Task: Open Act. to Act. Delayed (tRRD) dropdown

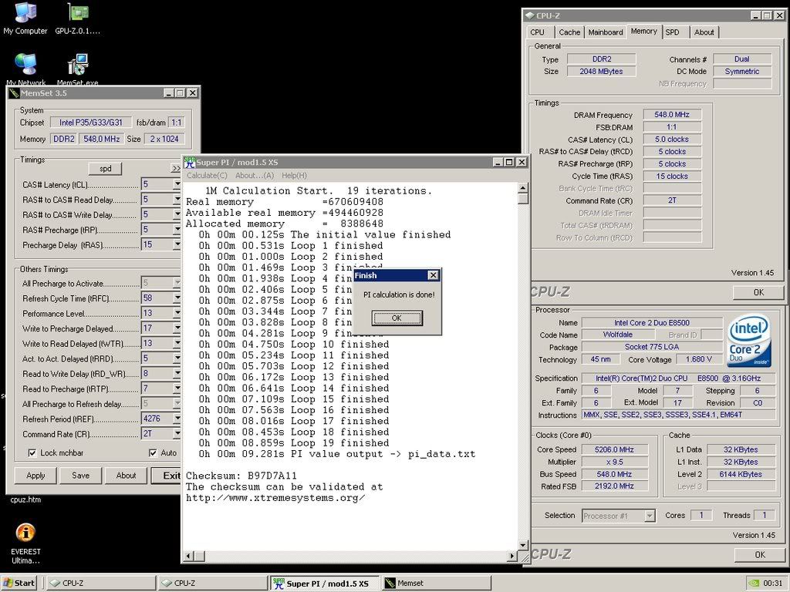Action: (177, 358)
